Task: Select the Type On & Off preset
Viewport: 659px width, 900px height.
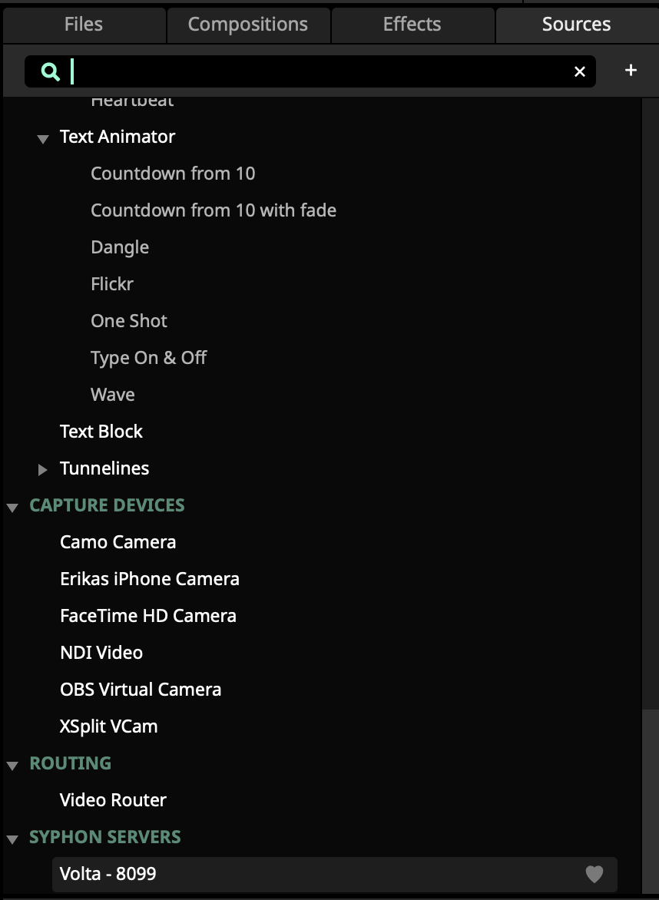Action: point(149,358)
